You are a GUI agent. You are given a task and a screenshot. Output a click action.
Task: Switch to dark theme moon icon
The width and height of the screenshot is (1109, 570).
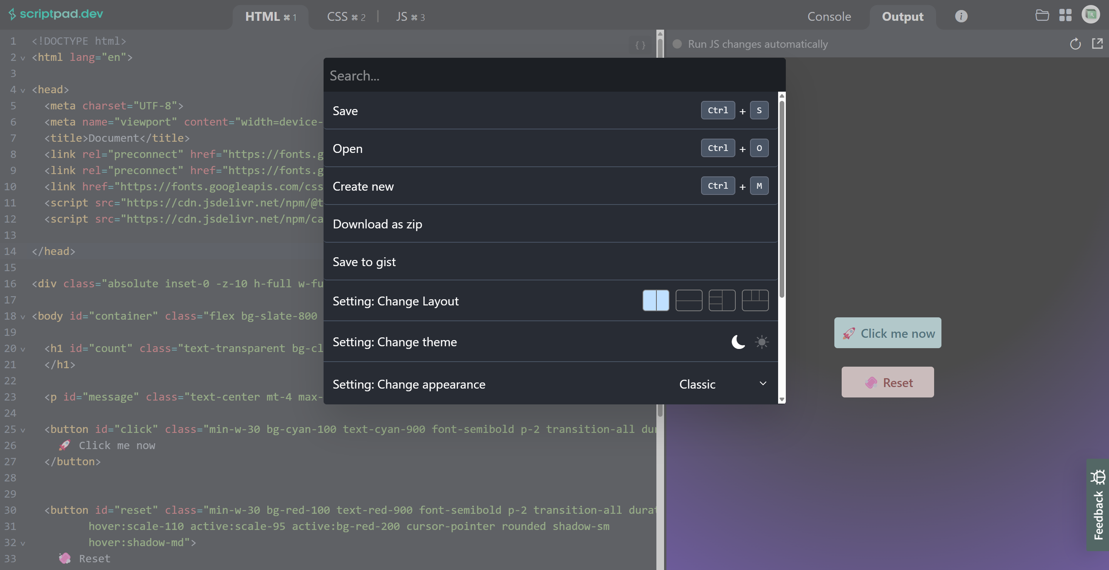coord(738,342)
